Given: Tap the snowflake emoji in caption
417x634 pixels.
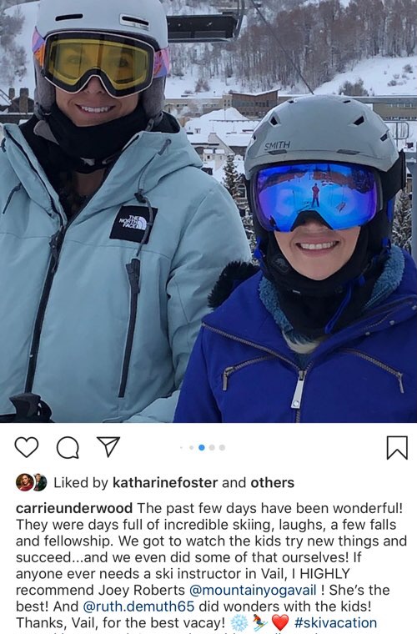Looking at the screenshot, I should [x=239, y=622].
